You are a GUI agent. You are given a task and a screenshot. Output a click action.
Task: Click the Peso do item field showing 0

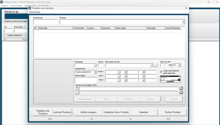coord(164,65)
